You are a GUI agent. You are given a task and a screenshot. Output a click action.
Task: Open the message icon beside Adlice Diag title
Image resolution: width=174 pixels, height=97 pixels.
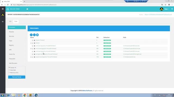27,9
